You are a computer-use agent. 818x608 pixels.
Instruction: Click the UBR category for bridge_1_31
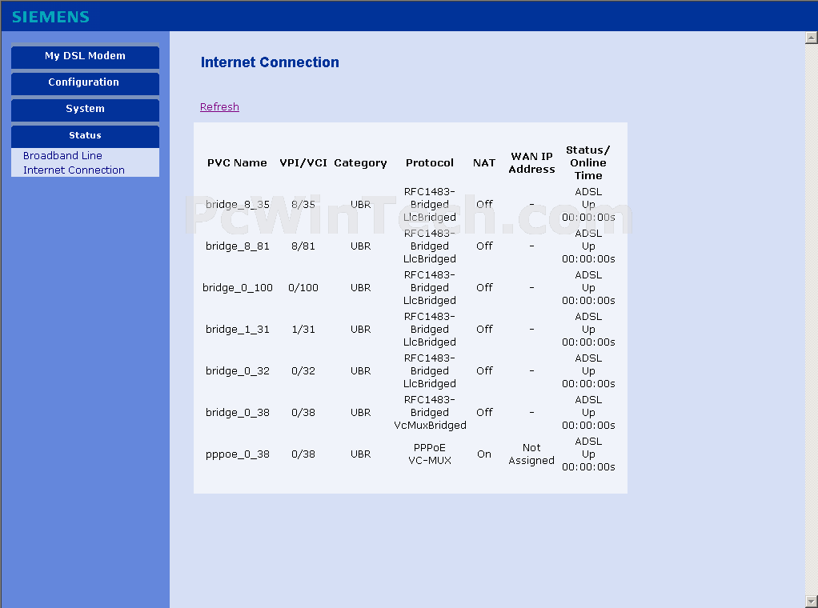[360, 330]
